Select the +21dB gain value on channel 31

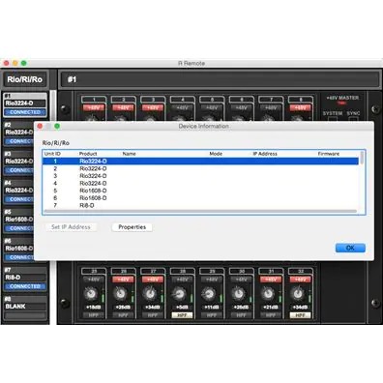point(271,308)
